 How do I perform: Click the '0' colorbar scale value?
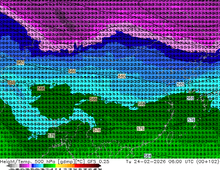56,169
